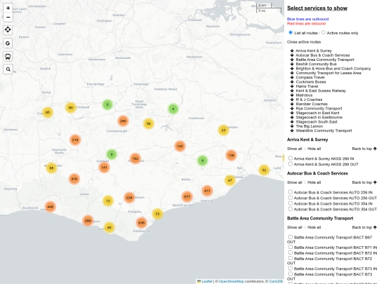
Task: Click Back to top in Battle Area section
Action: [x=364, y=227]
